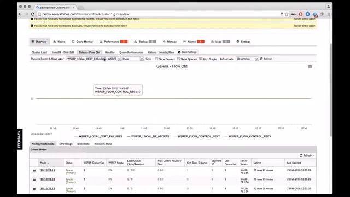Click the black glasses extension icon

293,14
